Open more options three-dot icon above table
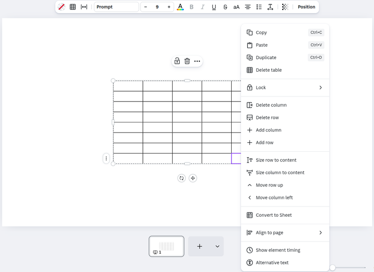 [197, 61]
